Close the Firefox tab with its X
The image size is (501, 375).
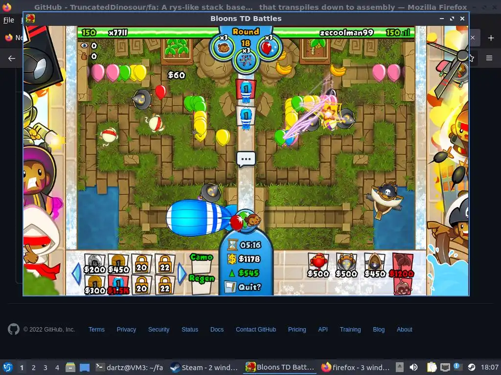pyautogui.click(x=473, y=38)
